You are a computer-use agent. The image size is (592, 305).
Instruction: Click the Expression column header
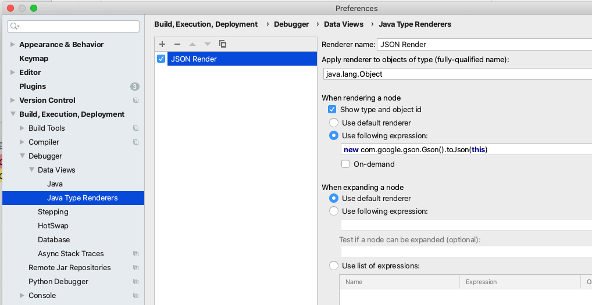pyautogui.click(x=520, y=282)
